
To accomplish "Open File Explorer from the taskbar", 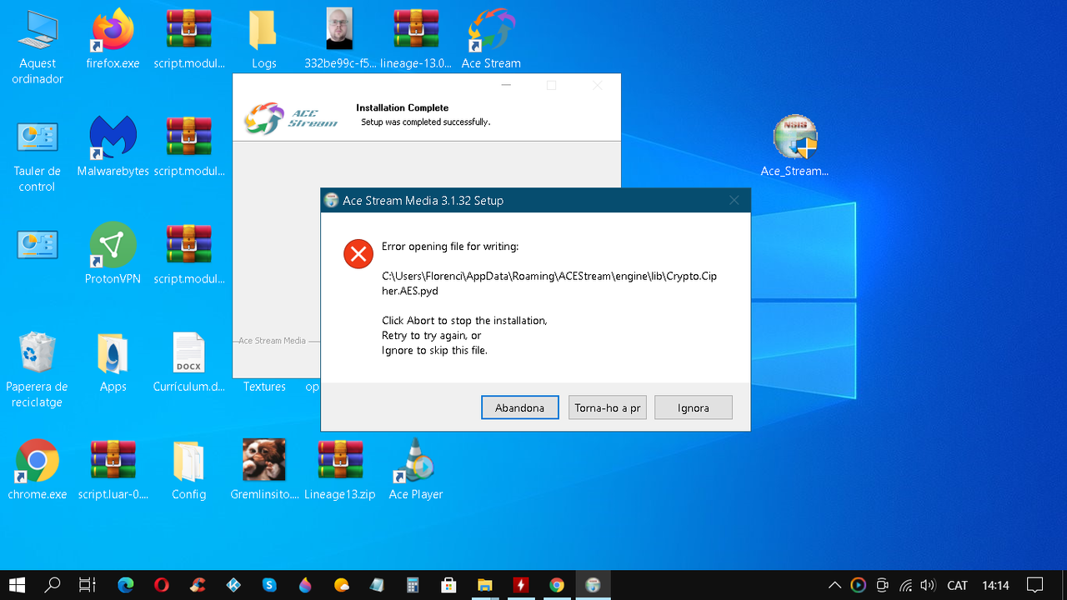I will coord(484,585).
